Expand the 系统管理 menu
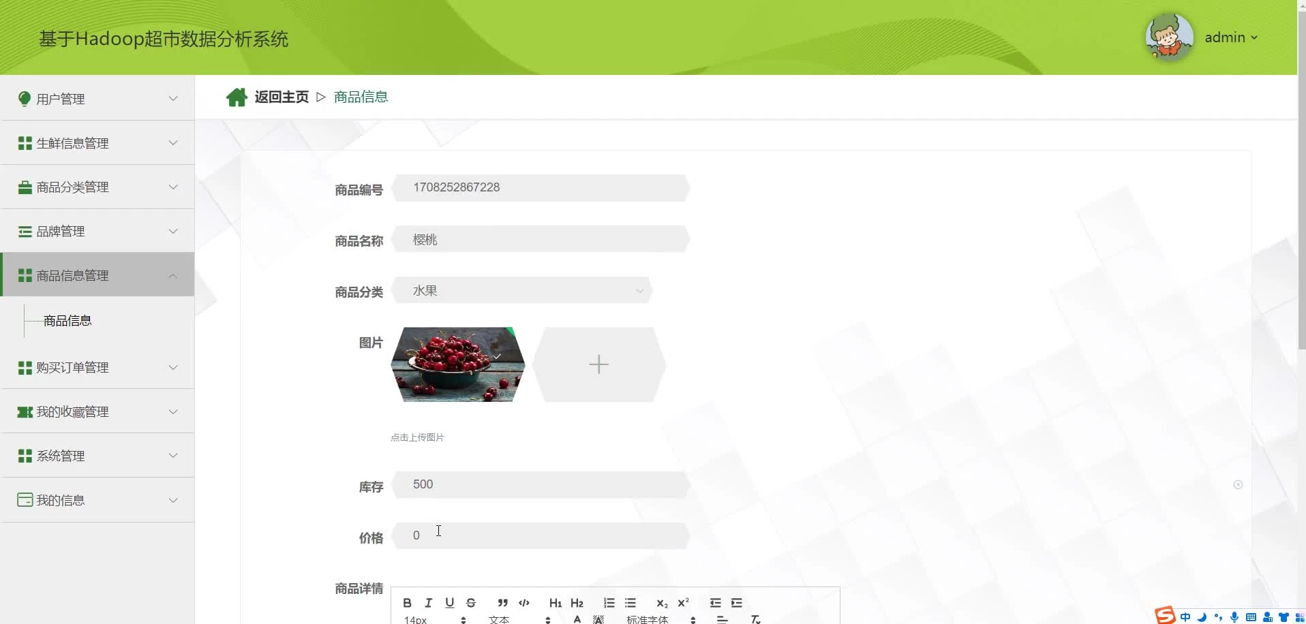 click(x=97, y=456)
